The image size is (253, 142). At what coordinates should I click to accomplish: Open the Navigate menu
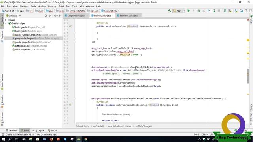24,6
